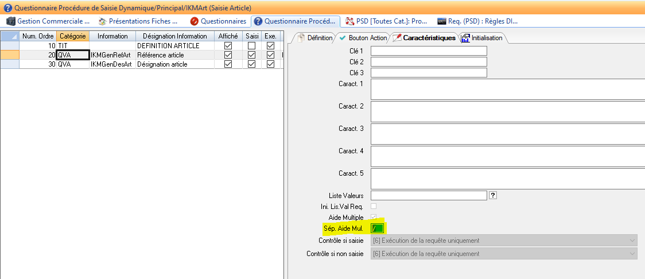The image size is (645, 279).
Task: Click the red Questionnaires tab icon
Action: pos(194,21)
